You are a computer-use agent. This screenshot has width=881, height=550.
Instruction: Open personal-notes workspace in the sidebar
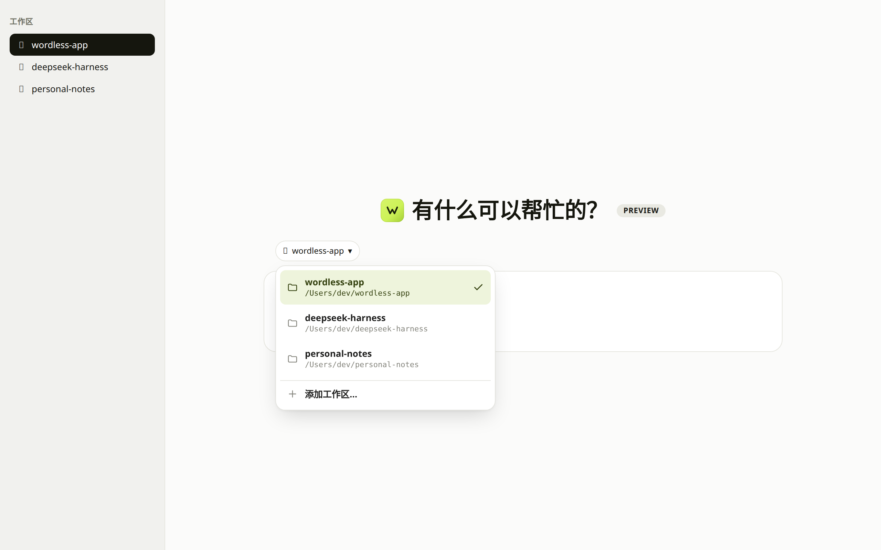pos(82,89)
